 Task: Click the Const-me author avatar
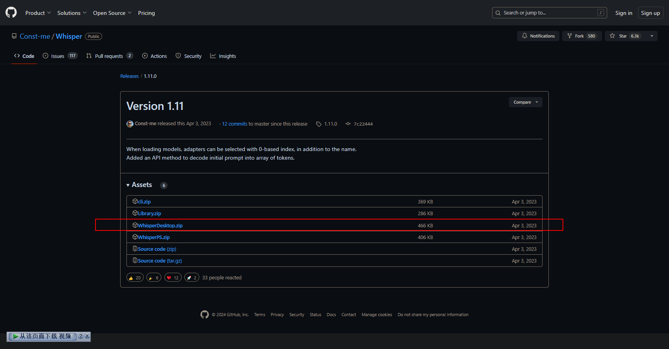[130, 124]
